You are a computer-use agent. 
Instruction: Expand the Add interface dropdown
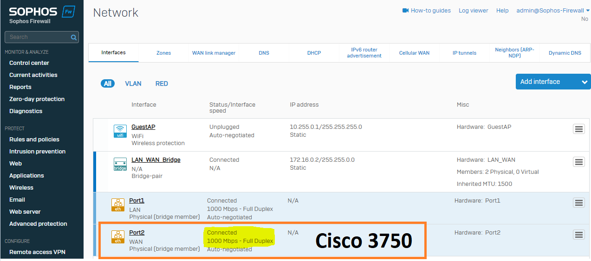[x=584, y=82]
